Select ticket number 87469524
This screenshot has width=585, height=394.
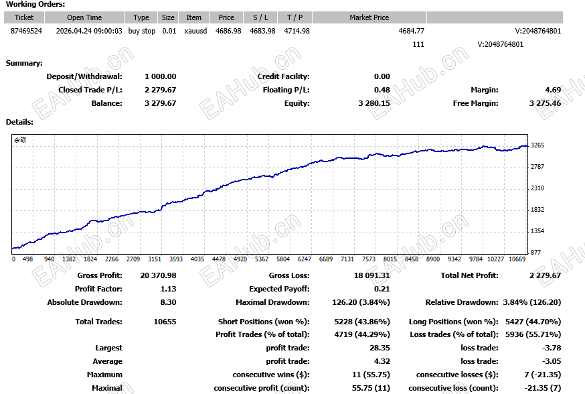pyautogui.click(x=26, y=31)
